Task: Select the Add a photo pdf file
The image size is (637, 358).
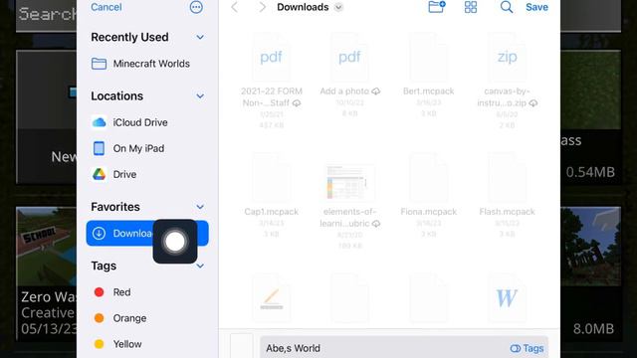Action: pyautogui.click(x=349, y=76)
